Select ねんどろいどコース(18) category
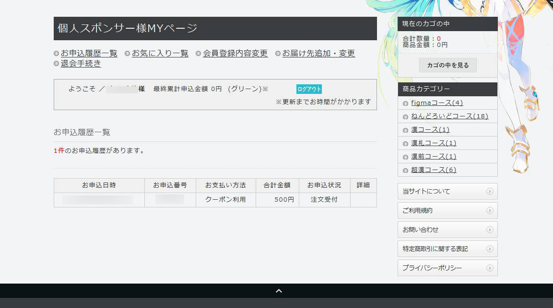The height and width of the screenshot is (308, 553). click(449, 116)
